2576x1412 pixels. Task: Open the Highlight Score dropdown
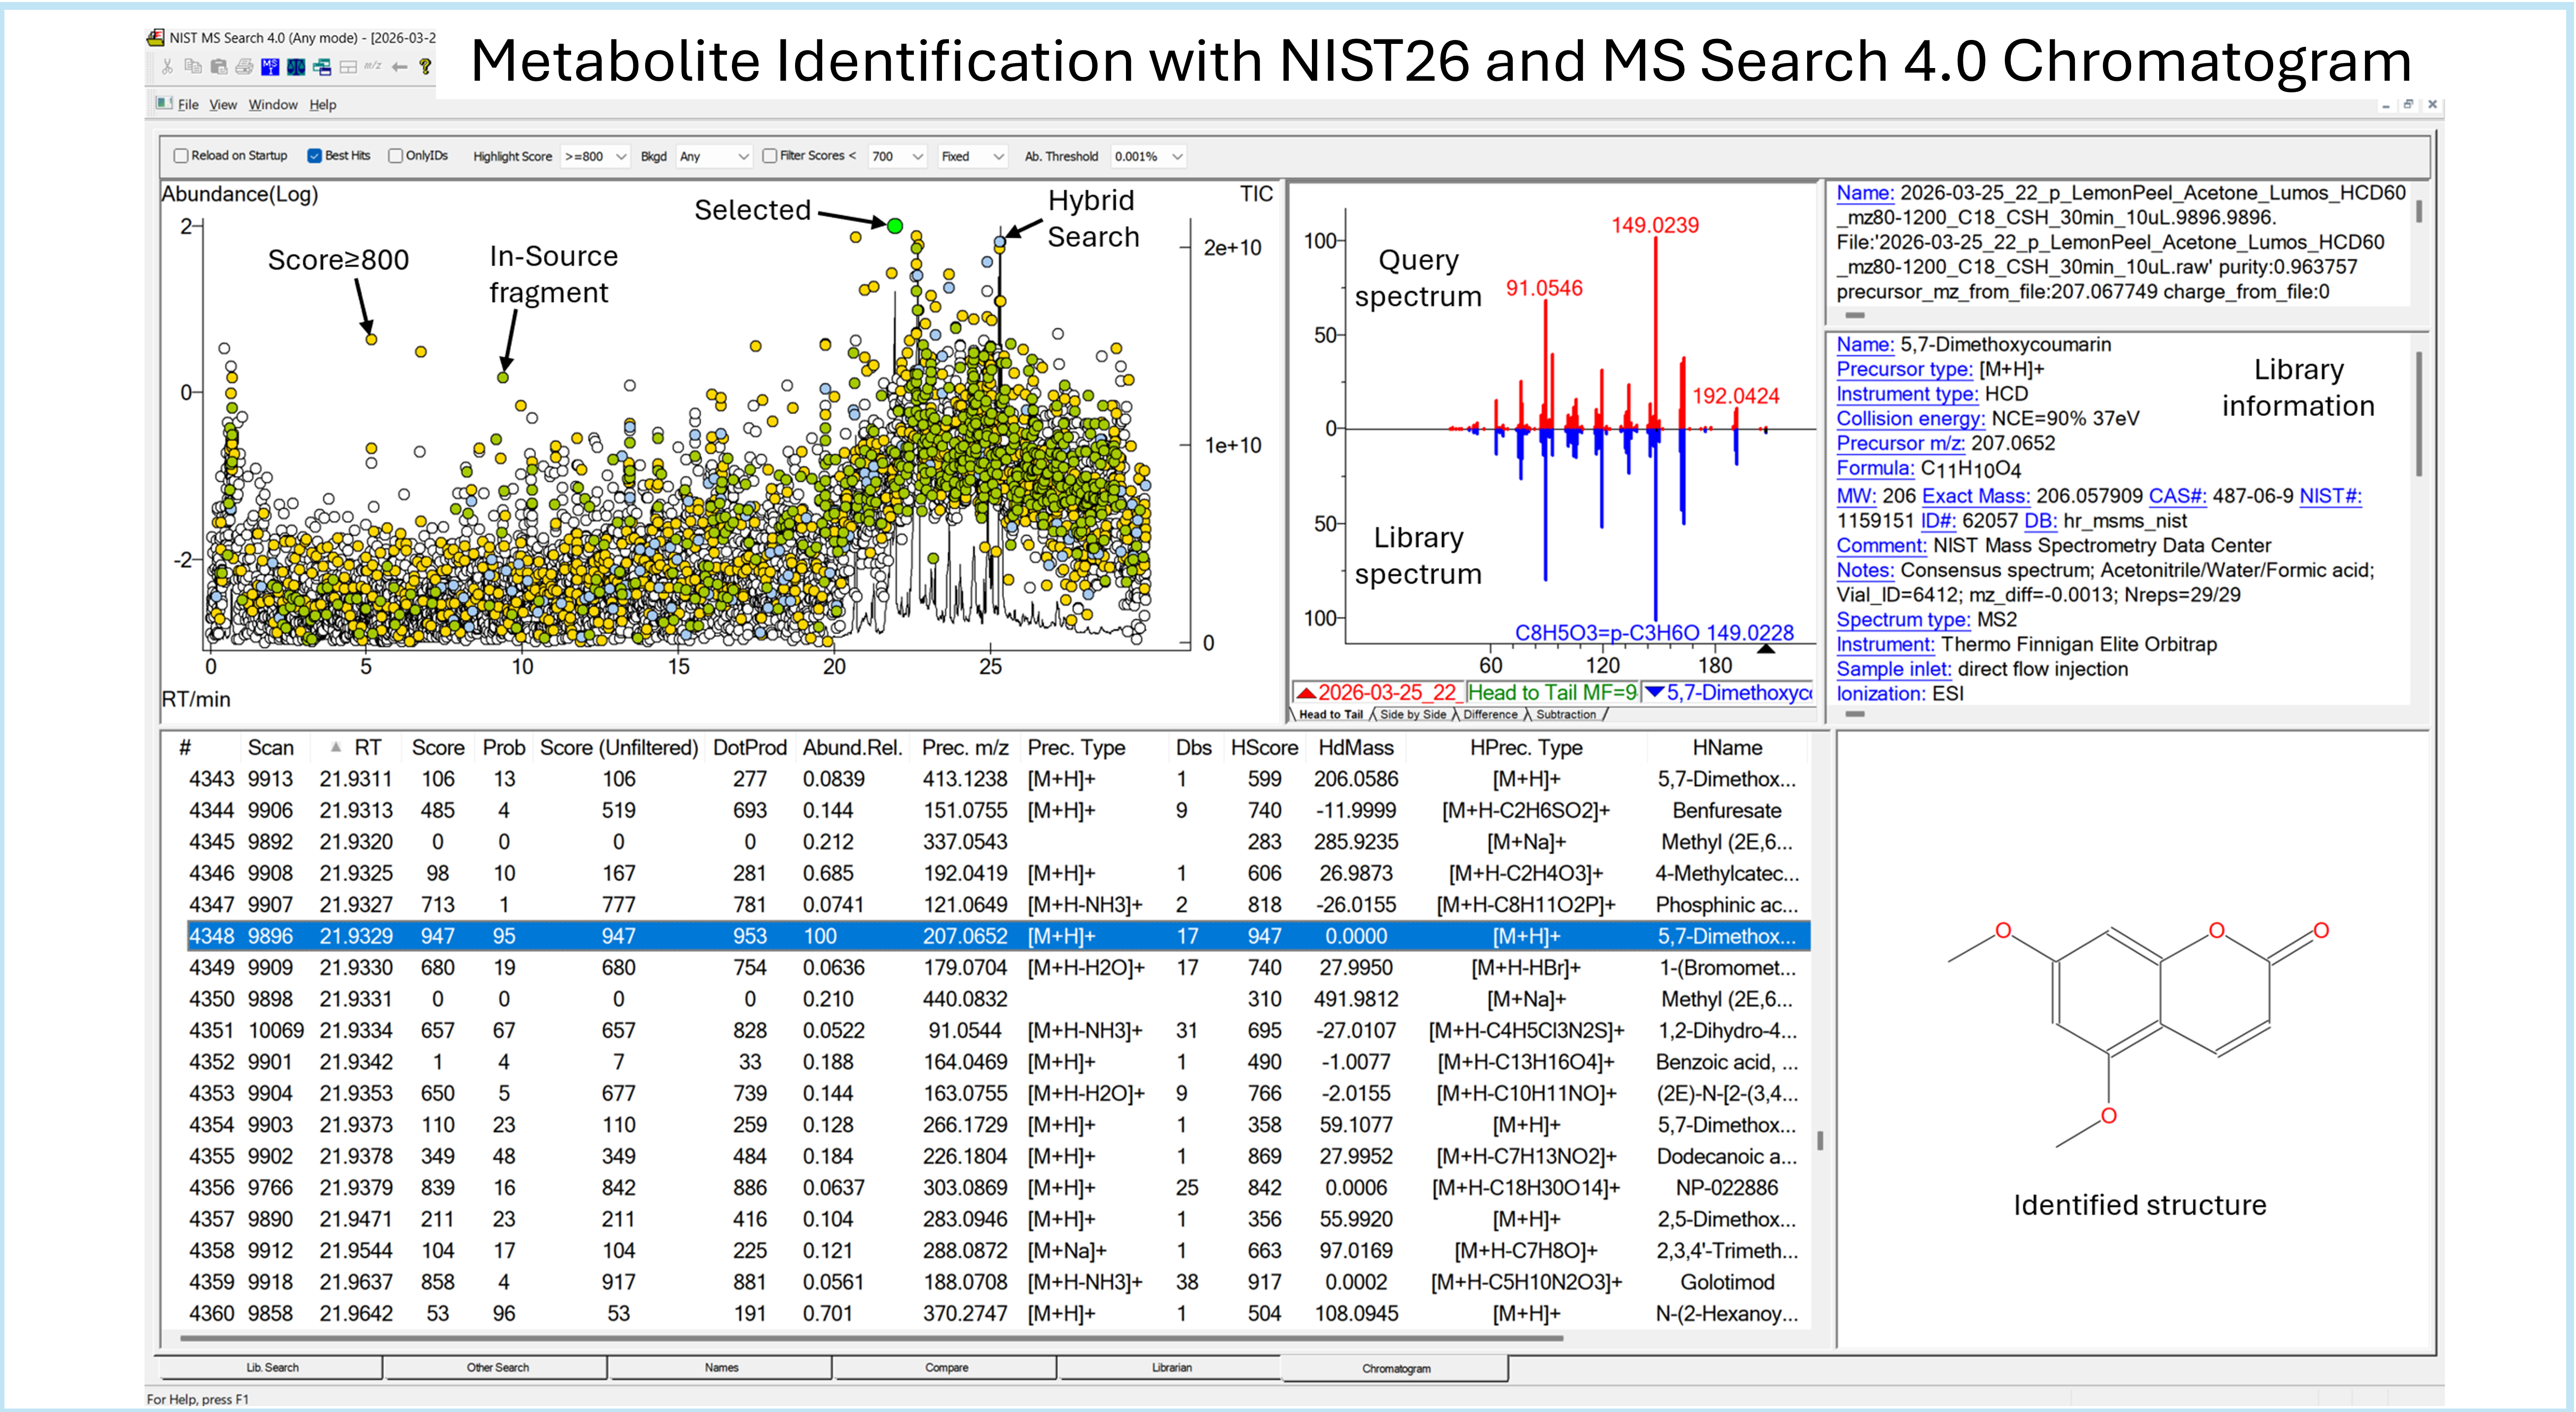pos(596,157)
